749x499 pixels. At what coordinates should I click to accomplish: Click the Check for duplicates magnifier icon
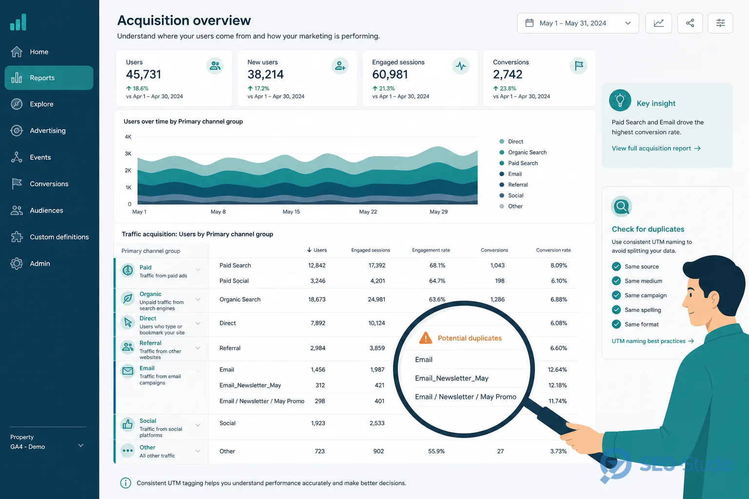pos(622,207)
